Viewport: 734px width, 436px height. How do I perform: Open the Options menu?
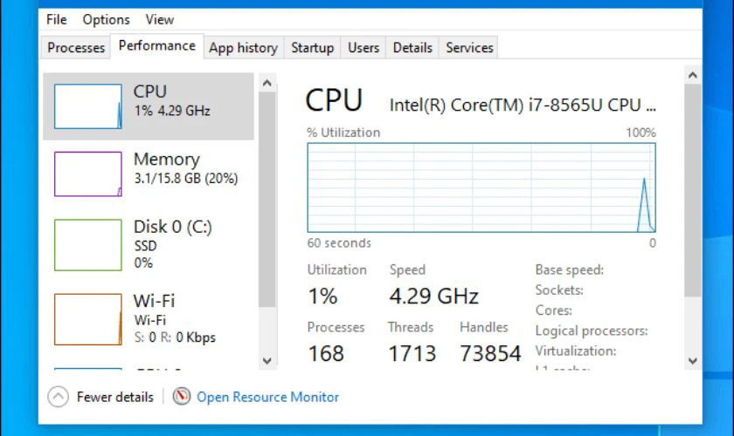pos(106,20)
